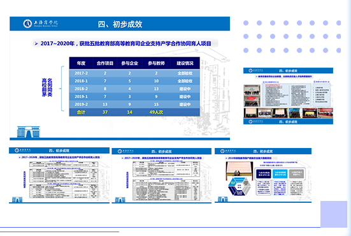This screenshot has width=351, height=236.
Task: Click the school logo on hexagon diagram slide
Action: point(228,151)
